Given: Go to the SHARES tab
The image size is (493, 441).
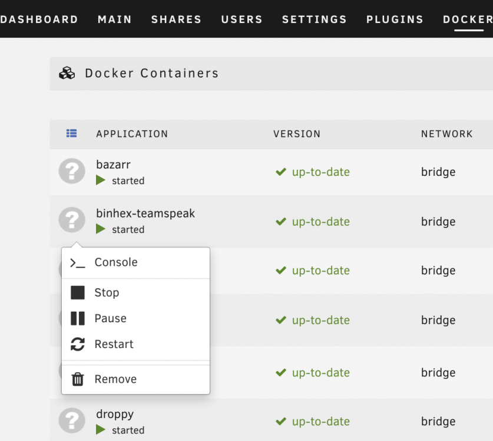Looking at the screenshot, I should (x=176, y=19).
